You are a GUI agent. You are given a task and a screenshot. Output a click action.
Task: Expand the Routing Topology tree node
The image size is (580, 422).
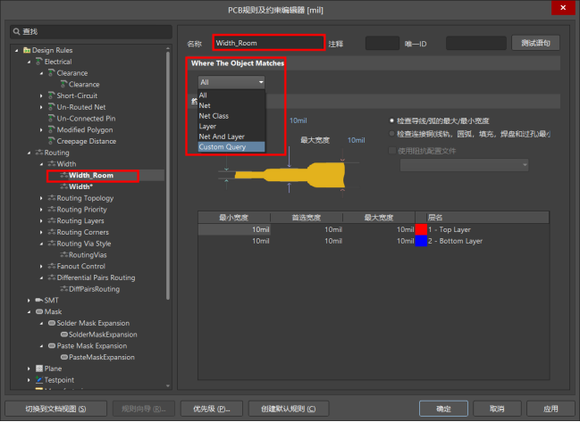(x=41, y=198)
